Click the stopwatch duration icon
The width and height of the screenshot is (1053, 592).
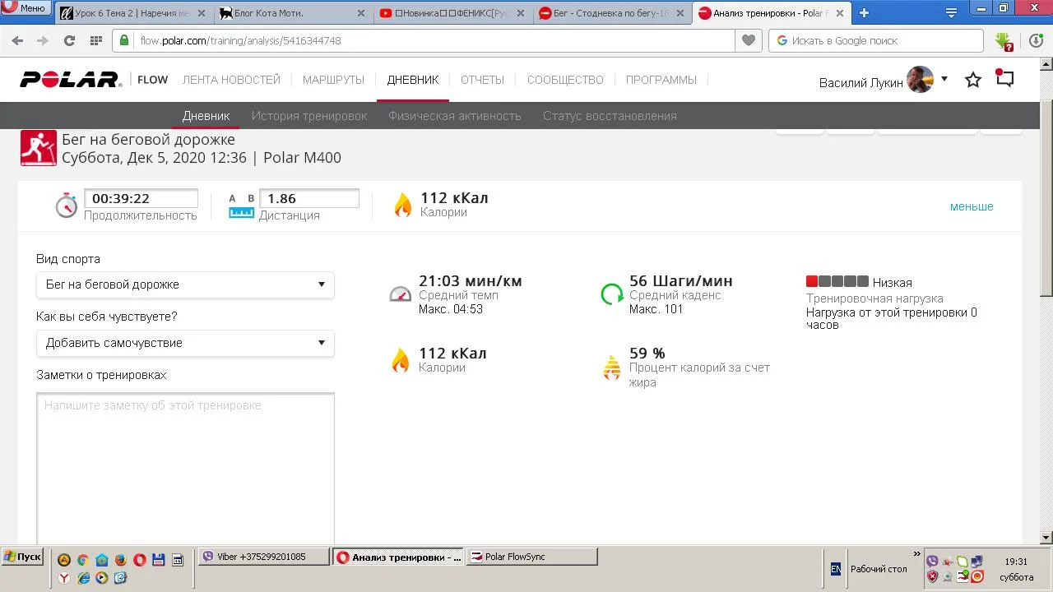point(66,206)
